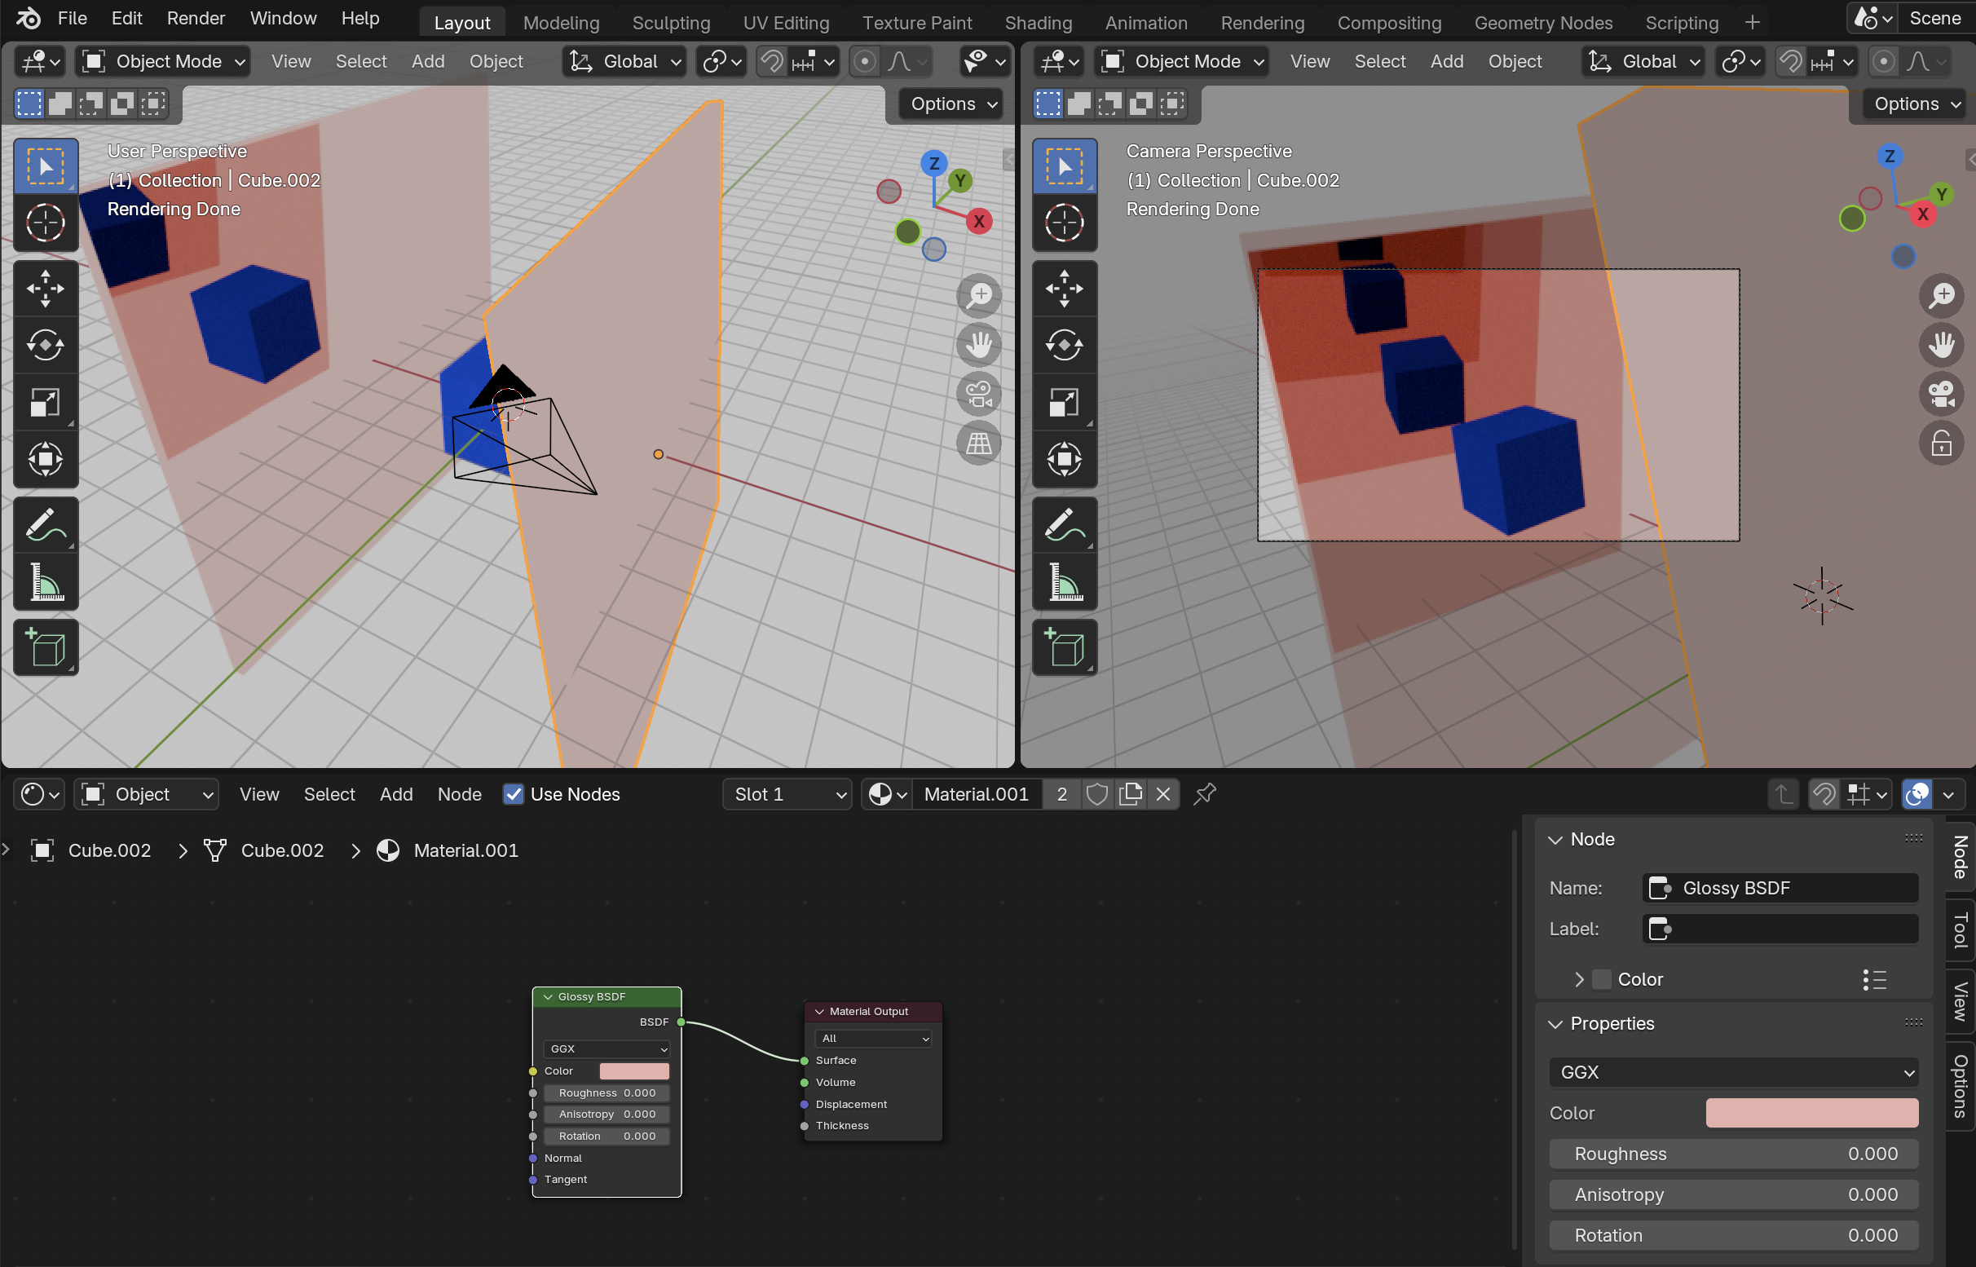Click the Z axis on right gizmo
The image size is (1976, 1267).
(x=1890, y=157)
